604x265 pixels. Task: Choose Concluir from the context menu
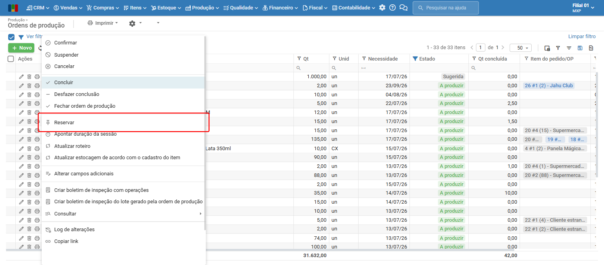coord(123,83)
